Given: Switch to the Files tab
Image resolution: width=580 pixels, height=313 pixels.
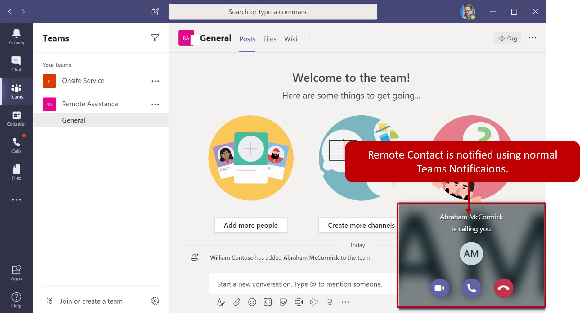Looking at the screenshot, I should (270, 39).
